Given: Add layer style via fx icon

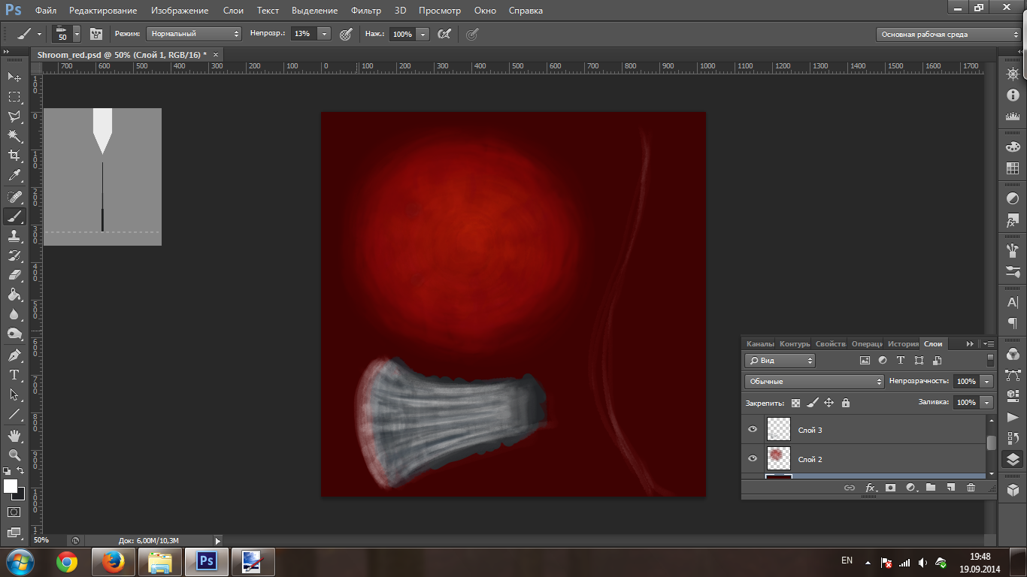Looking at the screenshot, I should [x=871, y=488].
